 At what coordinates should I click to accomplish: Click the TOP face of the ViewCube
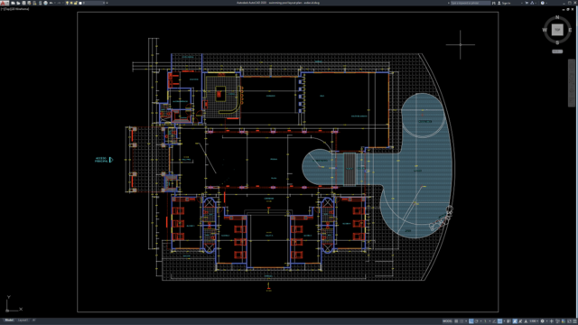point(557,30)
